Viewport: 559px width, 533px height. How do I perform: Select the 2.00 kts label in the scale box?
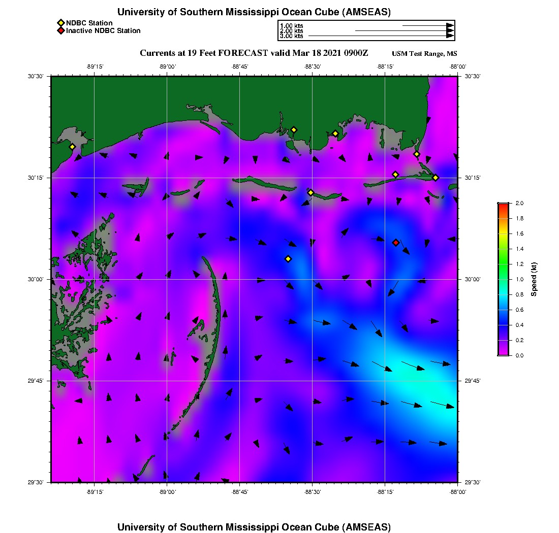pyautogui.click(x=292, y=31)
